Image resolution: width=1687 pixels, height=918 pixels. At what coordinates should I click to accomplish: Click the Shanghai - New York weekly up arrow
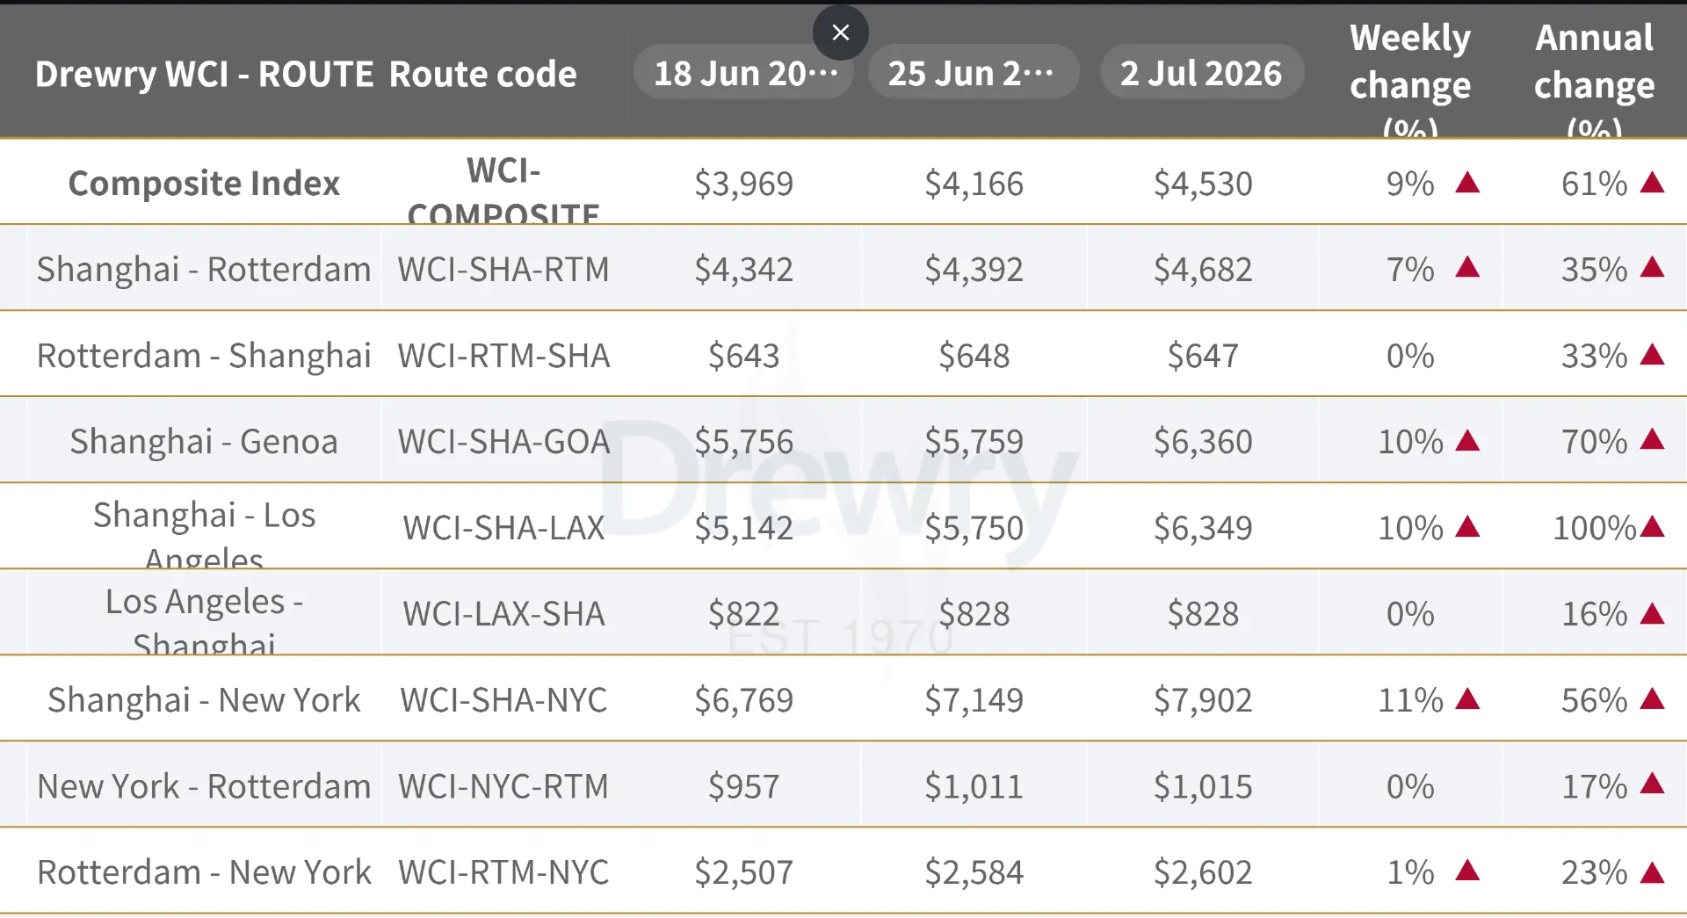tap(1467, 698)
